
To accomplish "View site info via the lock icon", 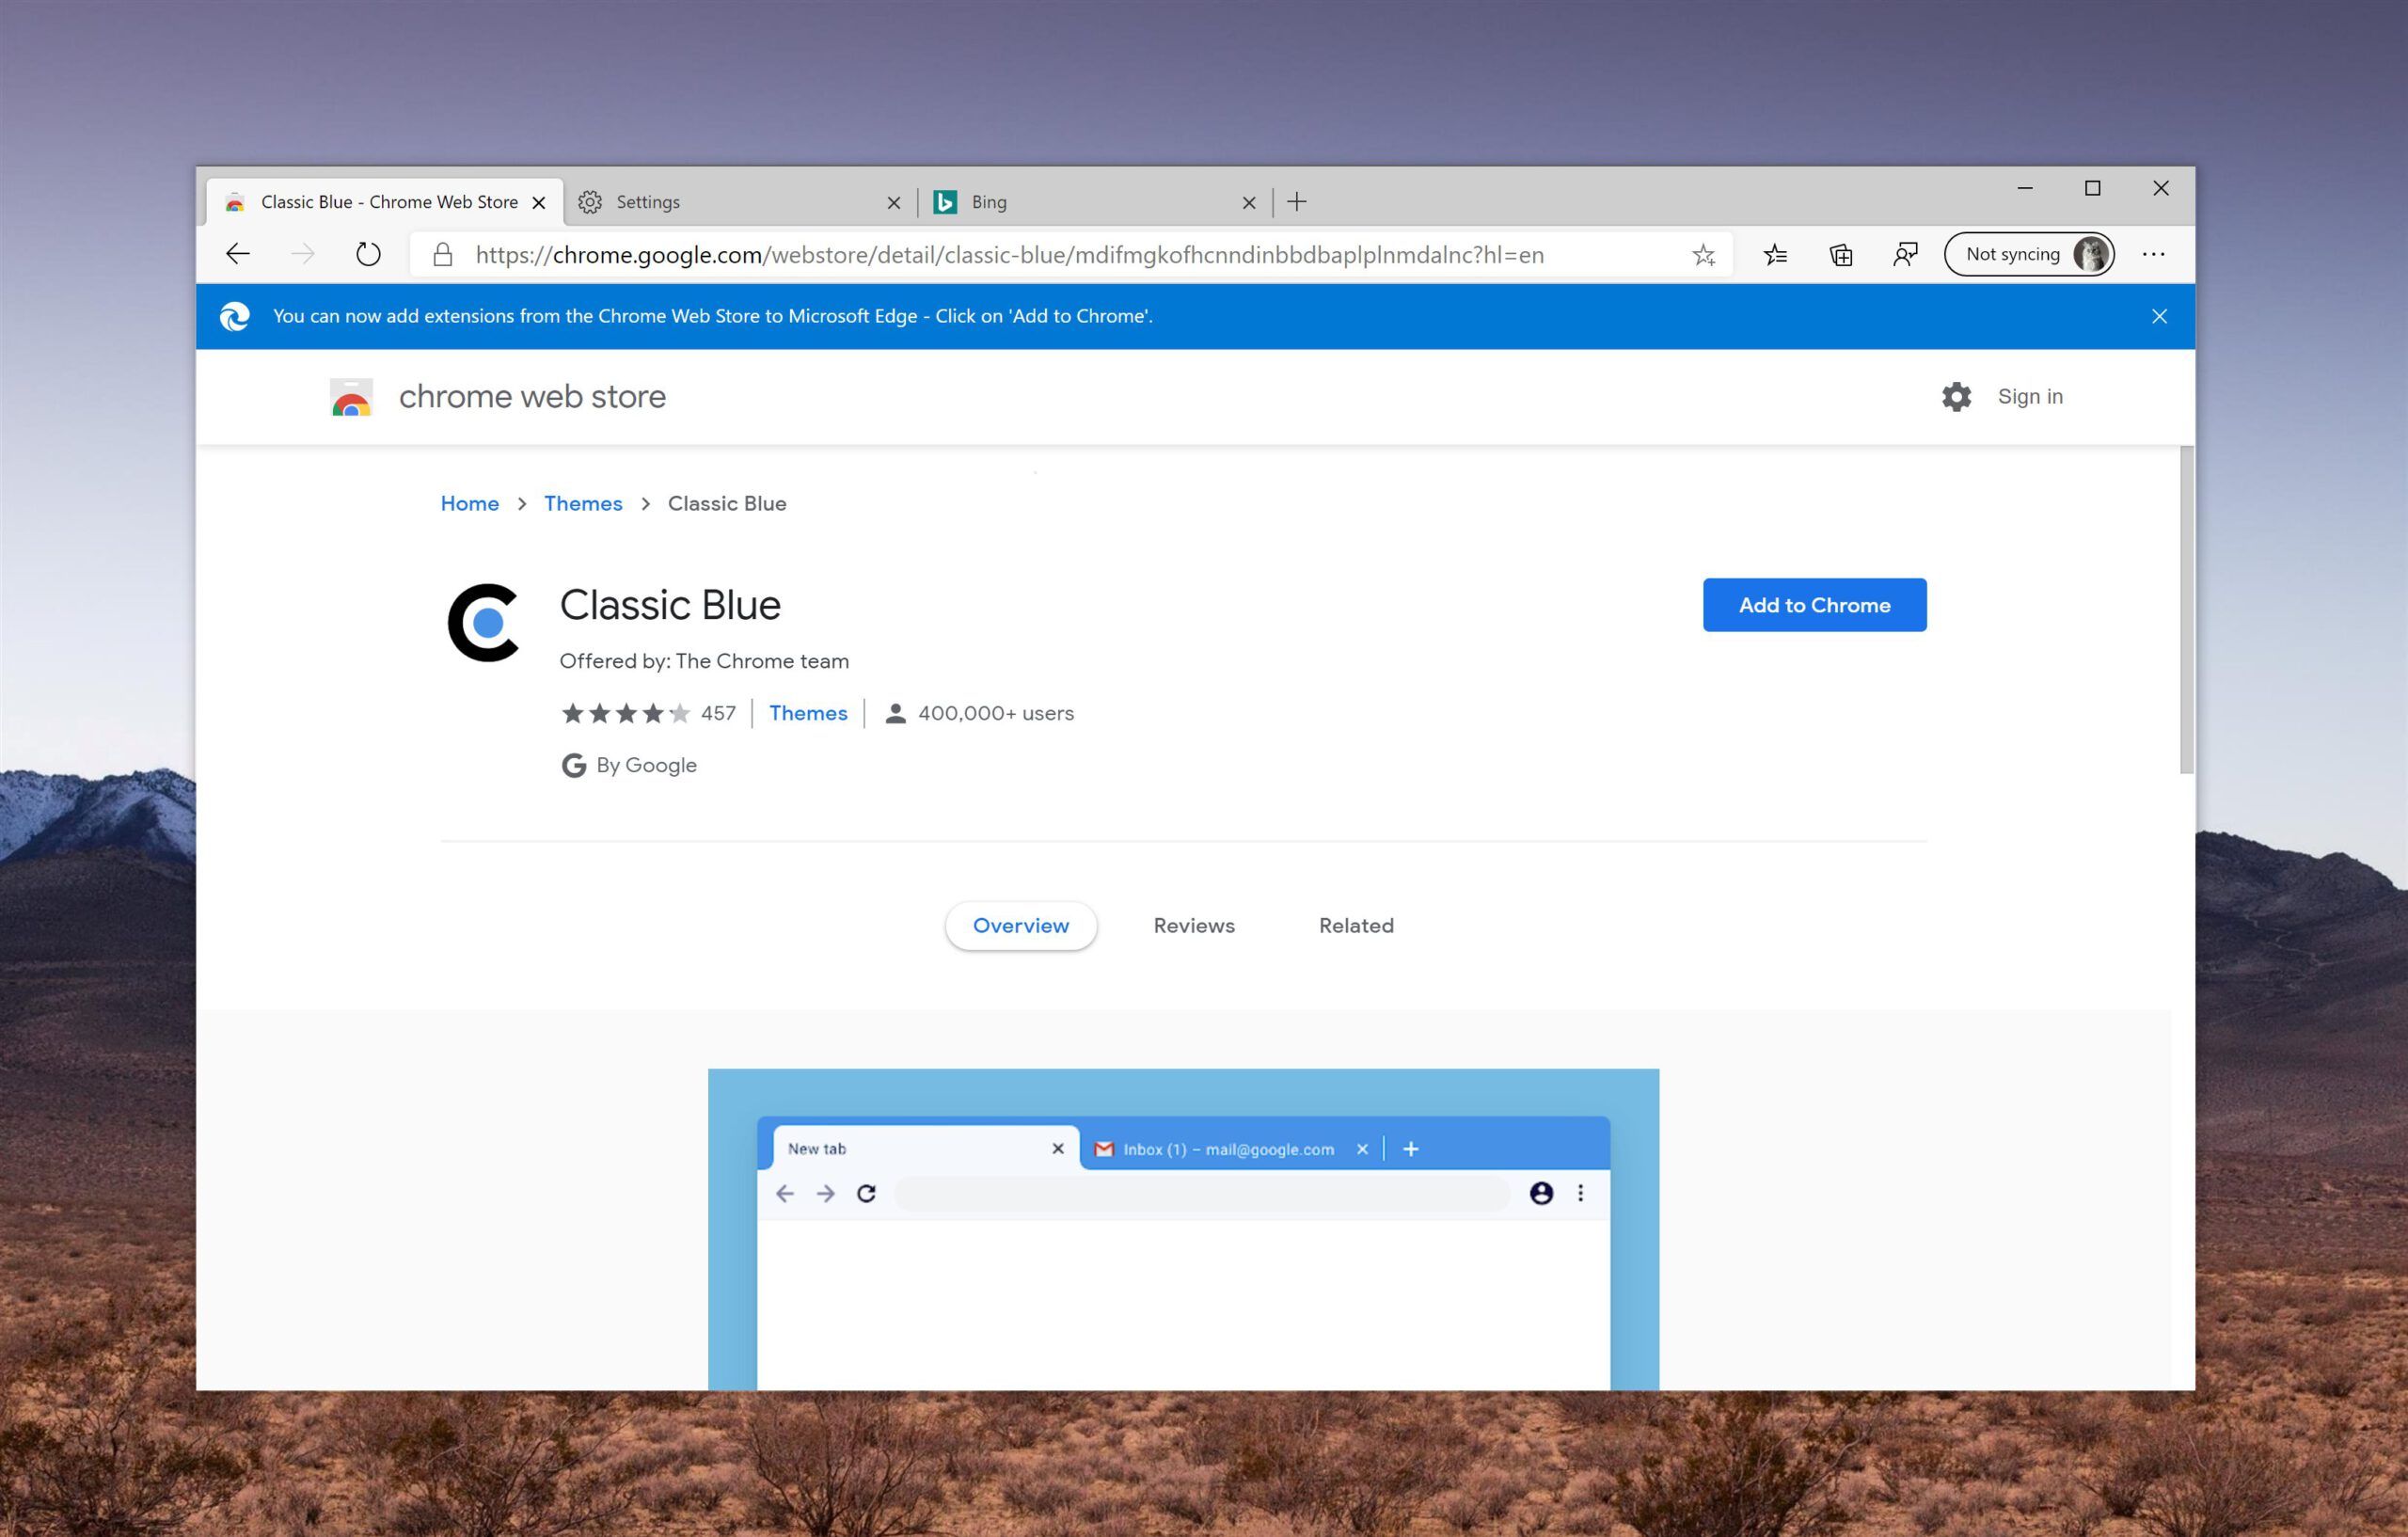I will tap(443, 255).
